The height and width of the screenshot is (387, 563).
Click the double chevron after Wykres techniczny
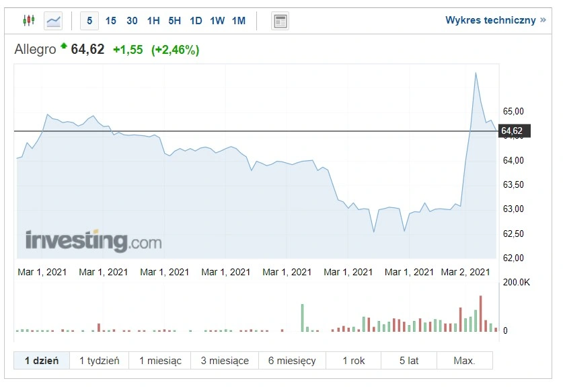click(x=543, y=20)
